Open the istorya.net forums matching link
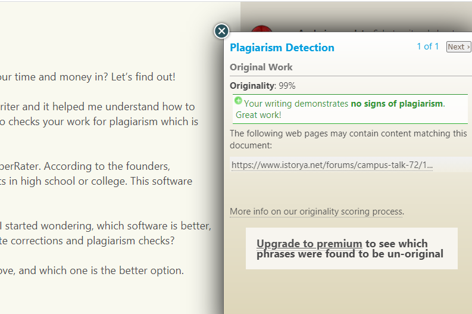The width and height of the screenshot is (472, 314). 332,165
